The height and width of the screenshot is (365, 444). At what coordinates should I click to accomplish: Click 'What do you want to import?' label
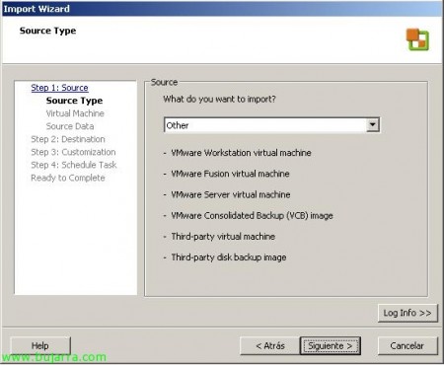(x=219, y=99)
